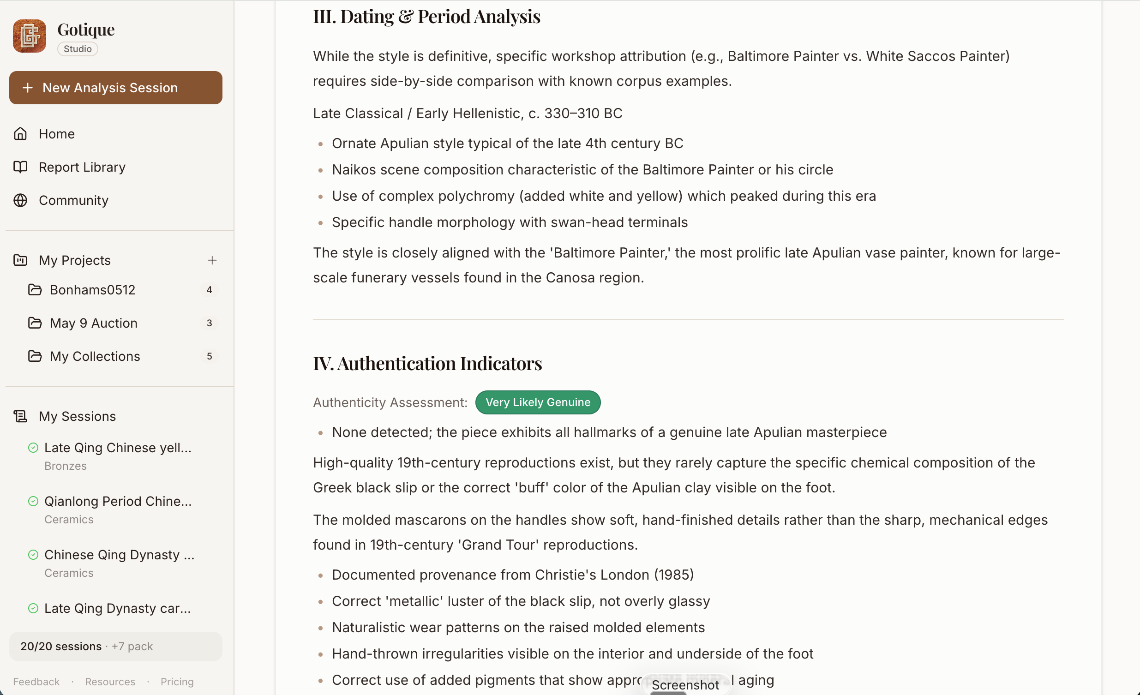Click the Very Likely Genuine badge
Screen dimensions: 1140x695
click(538, 402)
